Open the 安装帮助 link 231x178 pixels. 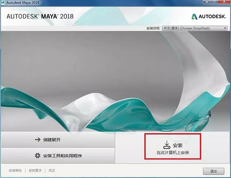[x=15, y=170]
